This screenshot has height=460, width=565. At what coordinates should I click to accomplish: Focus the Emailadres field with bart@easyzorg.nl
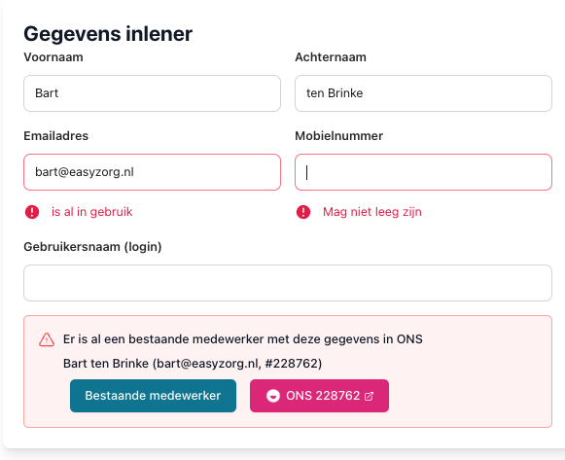coord(152,172)
